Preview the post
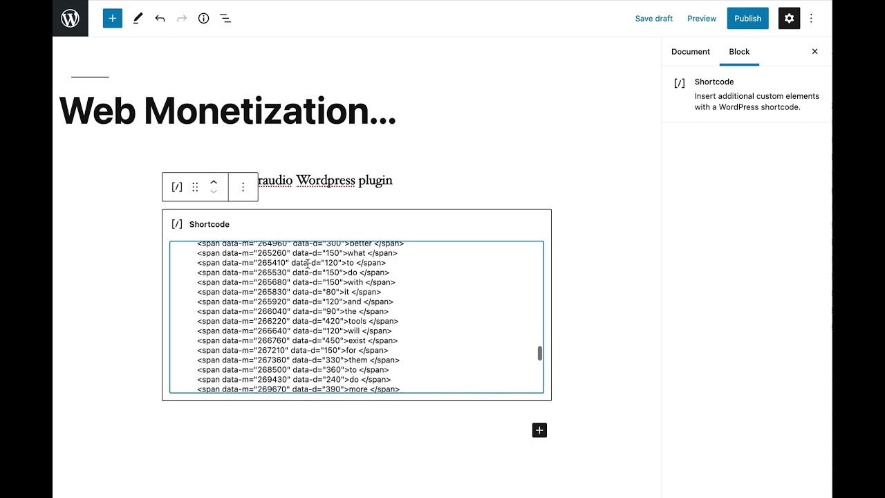The image size is (885, 498). (702, 19)
